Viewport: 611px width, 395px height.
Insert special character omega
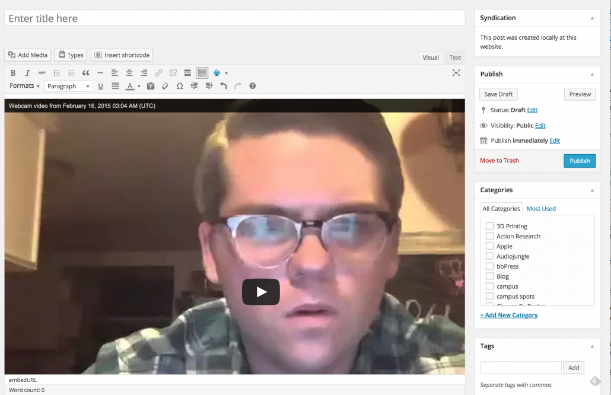pyautogui.click(x=180, y=86)
